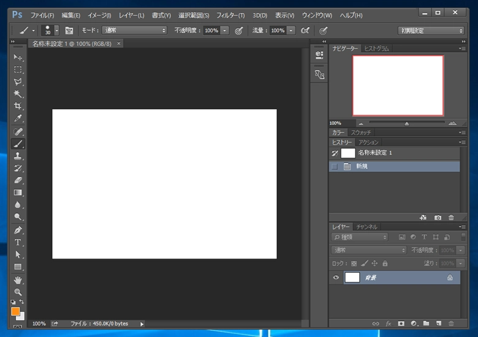Open the 不透明度 opacity dropdown in options bar
Image resolution: width=478 pixels, height=337 pixels.
click(x=225, y=31)
